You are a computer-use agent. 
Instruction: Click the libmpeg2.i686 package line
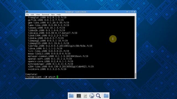pos(48,41)
